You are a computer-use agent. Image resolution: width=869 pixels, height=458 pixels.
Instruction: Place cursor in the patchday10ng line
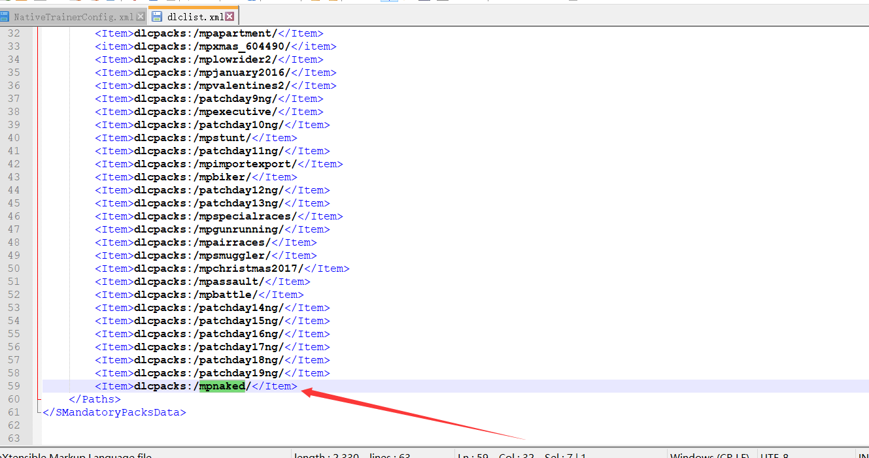pos(213,125)
